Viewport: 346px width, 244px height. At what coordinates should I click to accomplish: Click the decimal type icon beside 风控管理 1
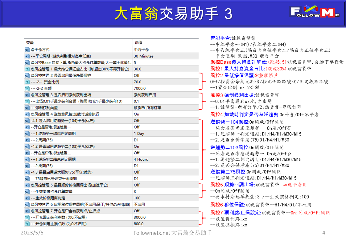coord(26,68)
